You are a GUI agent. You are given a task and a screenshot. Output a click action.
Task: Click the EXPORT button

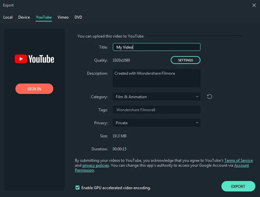click(238, 186)
